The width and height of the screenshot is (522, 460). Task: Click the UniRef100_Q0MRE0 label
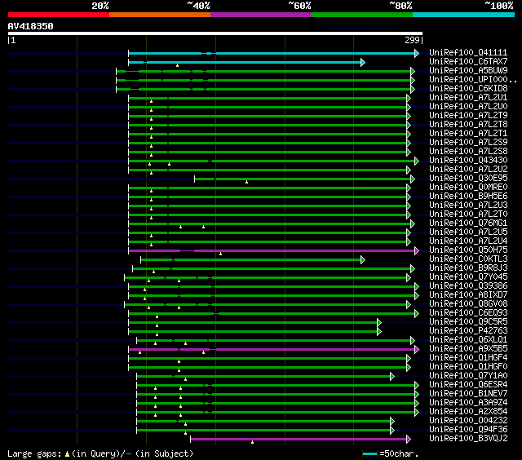click(468, 188)
